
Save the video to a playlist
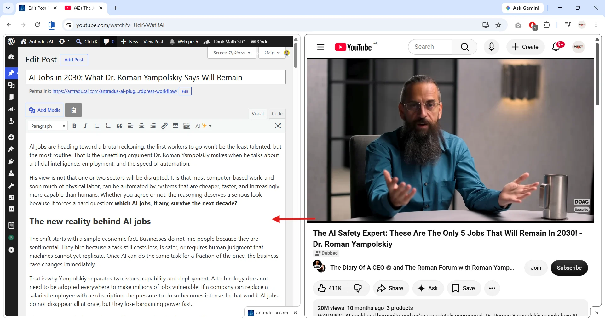point(464,288)
